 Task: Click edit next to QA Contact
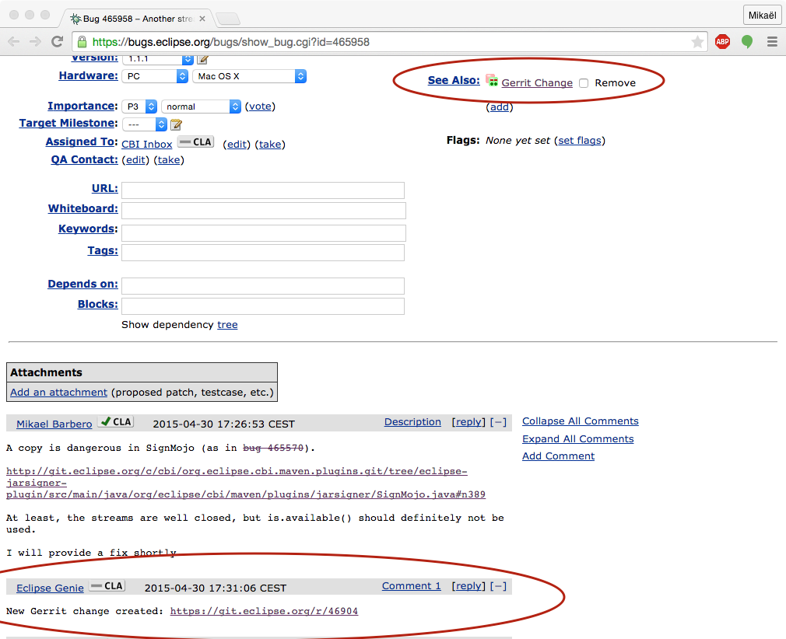pyautogui.click(x=136, y=160)
